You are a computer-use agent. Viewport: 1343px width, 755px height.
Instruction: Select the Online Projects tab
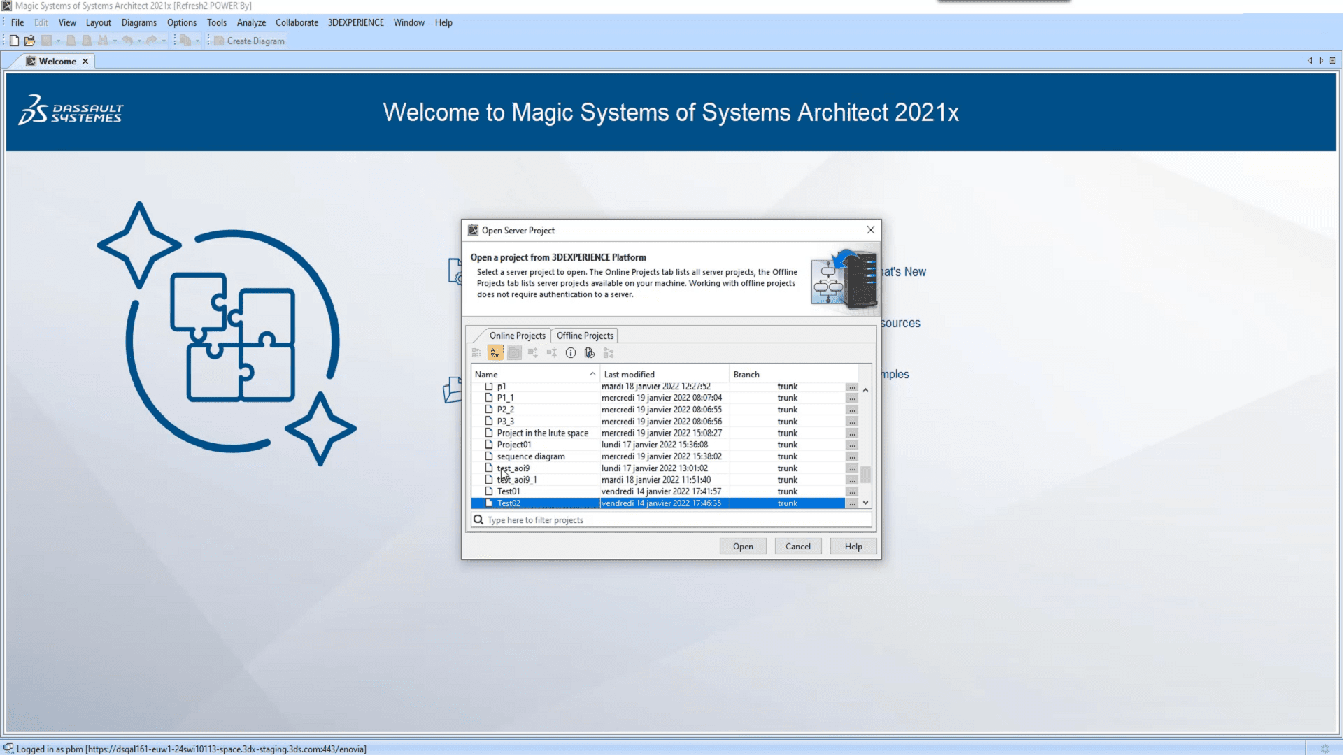517,336
